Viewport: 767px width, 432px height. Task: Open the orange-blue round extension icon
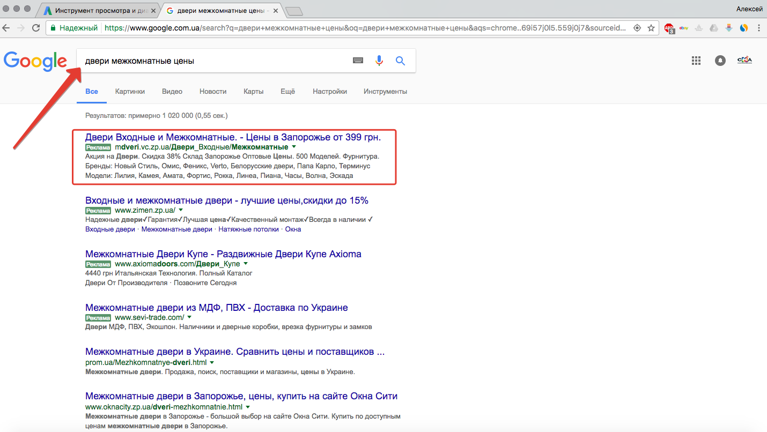click(x=744, y=28)
